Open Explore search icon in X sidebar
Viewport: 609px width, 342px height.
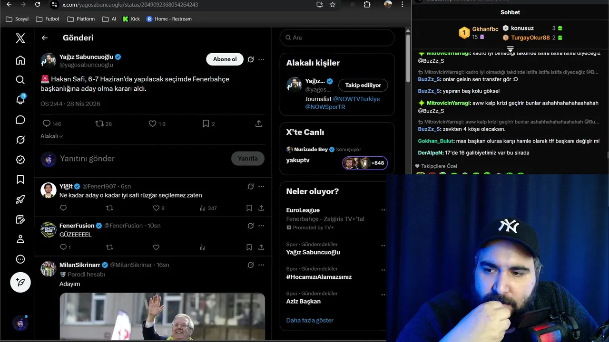click(x=20, y=80)
